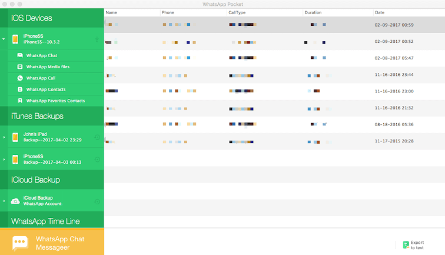Sort calls by the Date column
The image size is (445, 255).
[x=409, y=12]
